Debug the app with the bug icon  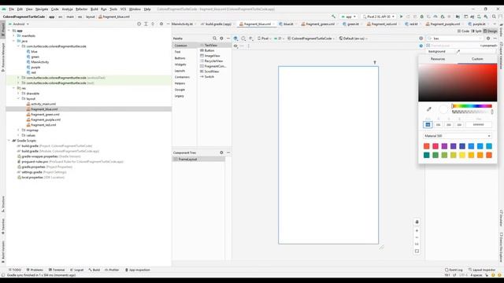(422, 17)
